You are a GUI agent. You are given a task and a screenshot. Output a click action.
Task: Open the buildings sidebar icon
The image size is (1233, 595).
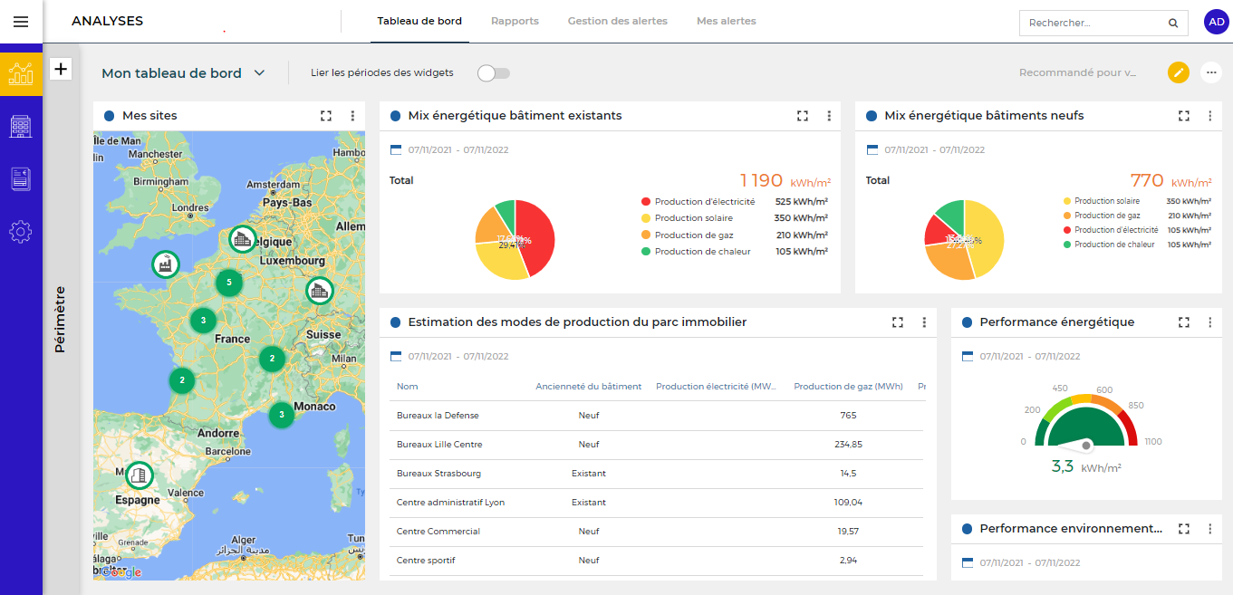pos(21,127)
